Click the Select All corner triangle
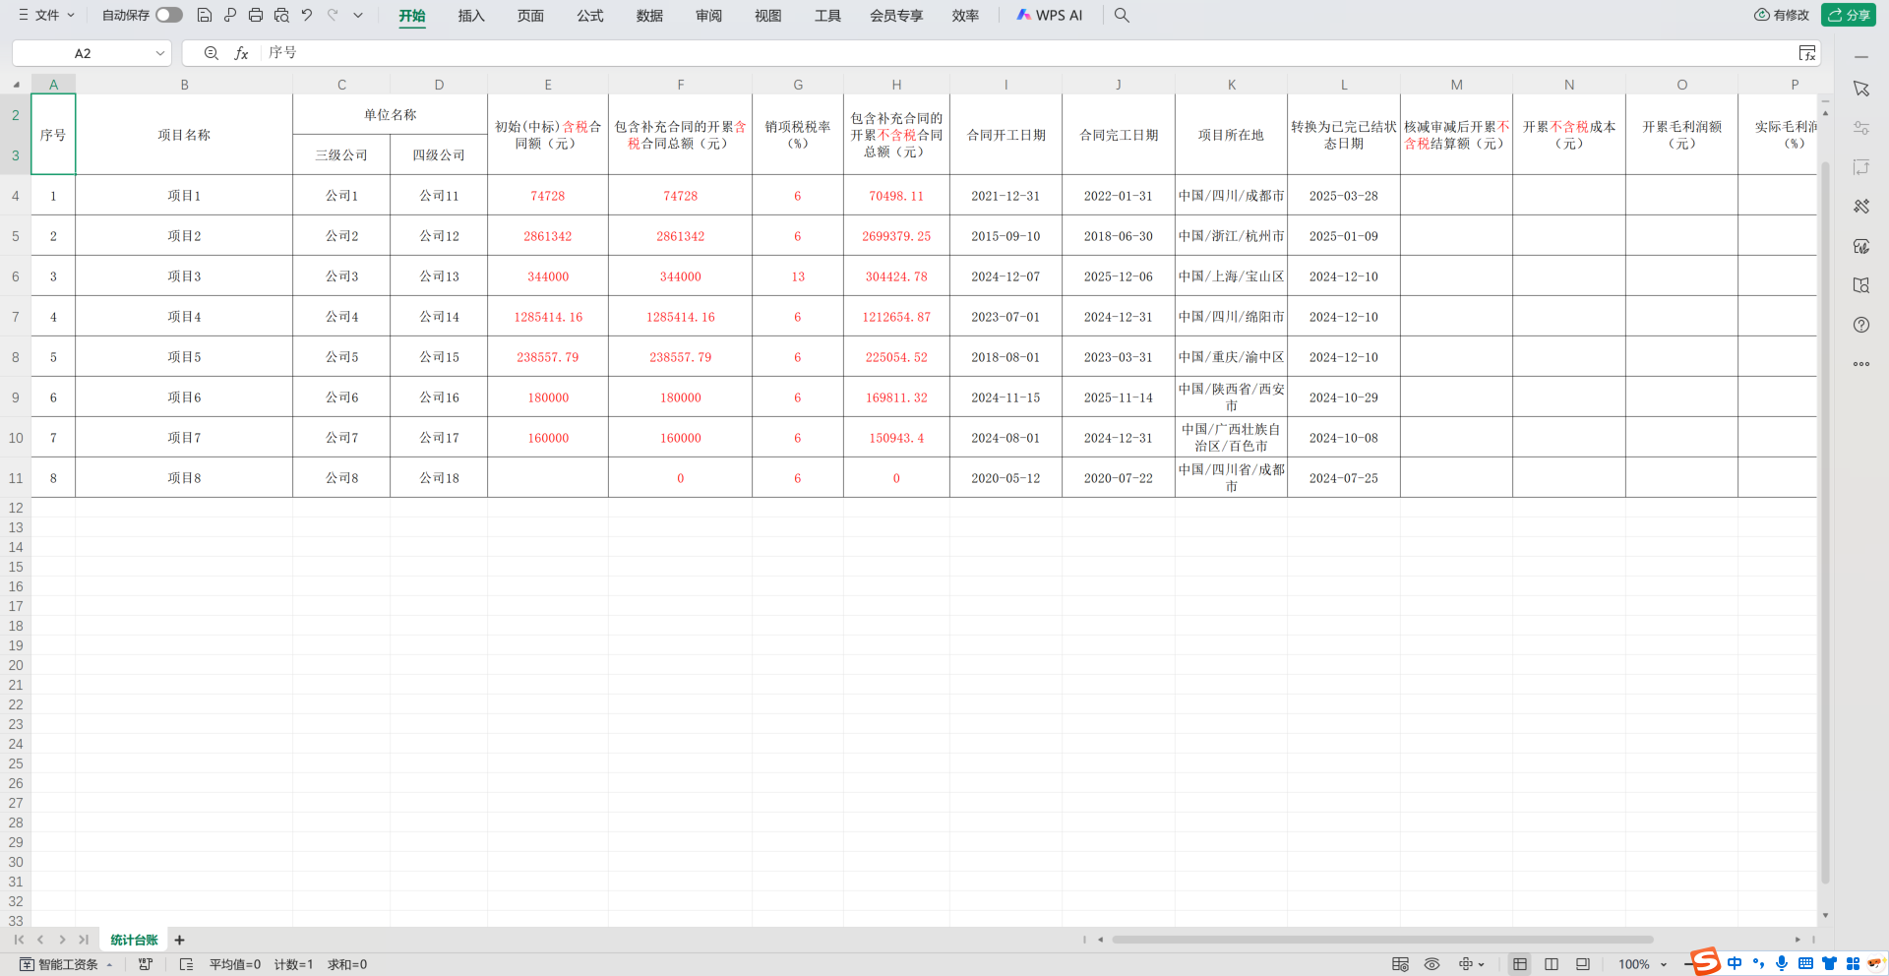 click(x=16, y=85)
